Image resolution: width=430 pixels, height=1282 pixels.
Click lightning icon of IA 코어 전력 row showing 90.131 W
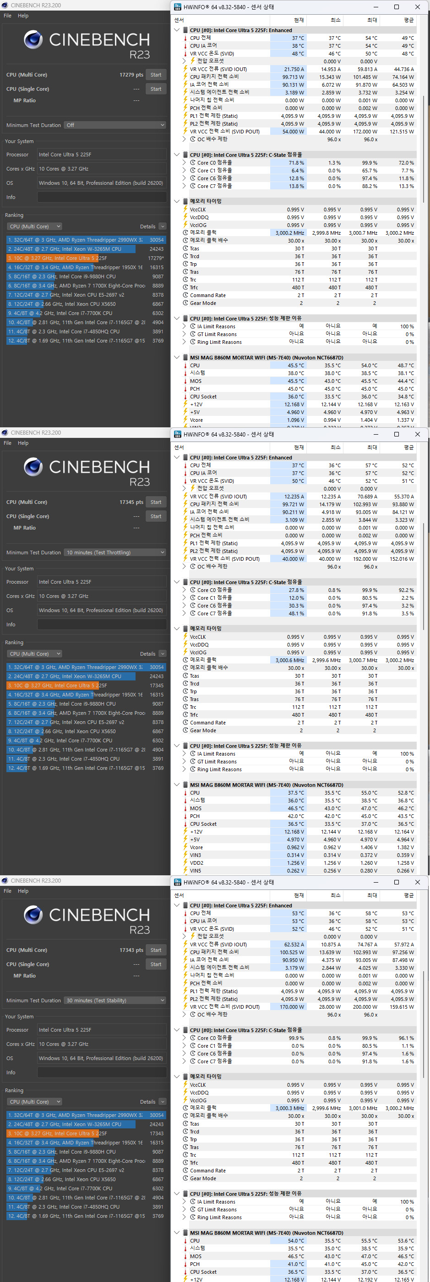point(185,85)
